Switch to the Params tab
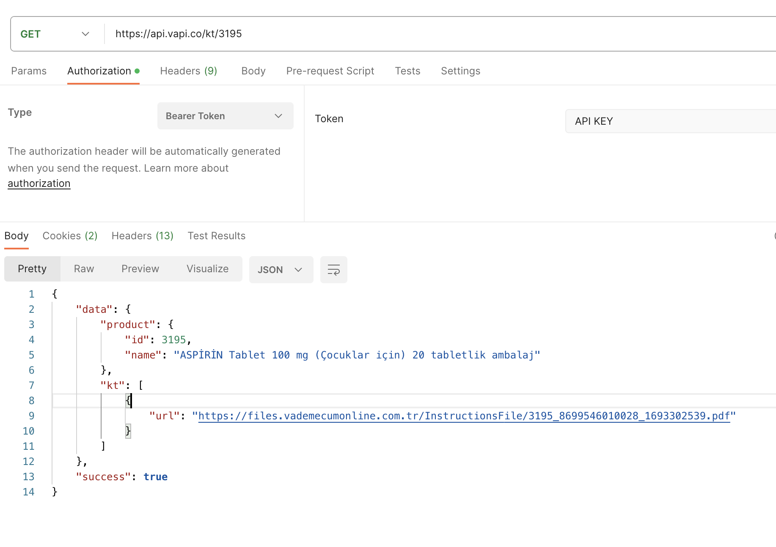776x547 pixels. click(29, 71)
